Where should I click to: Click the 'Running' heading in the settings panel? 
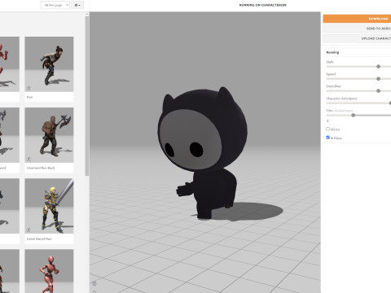point(332,52)
